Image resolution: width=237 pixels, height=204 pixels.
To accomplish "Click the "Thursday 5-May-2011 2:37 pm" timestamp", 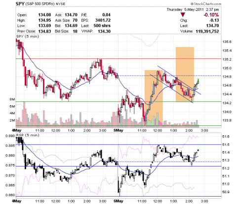I will (x=193, y=9).
